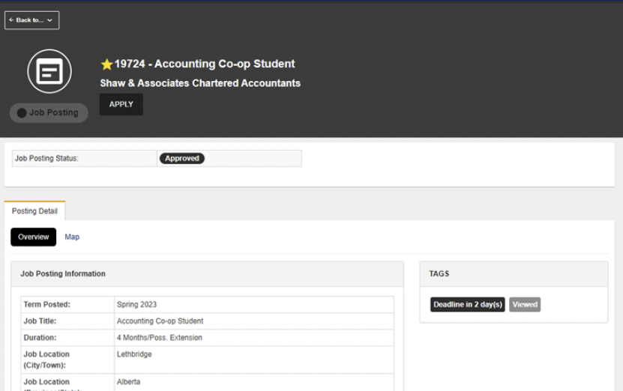The width and height of the screenshot is (623, 391).
Task: Click the Approved status badge
Action: click(181, 159)
